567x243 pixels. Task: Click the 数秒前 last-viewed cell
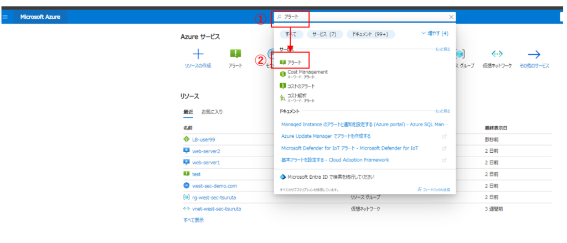tap(492, 139)
